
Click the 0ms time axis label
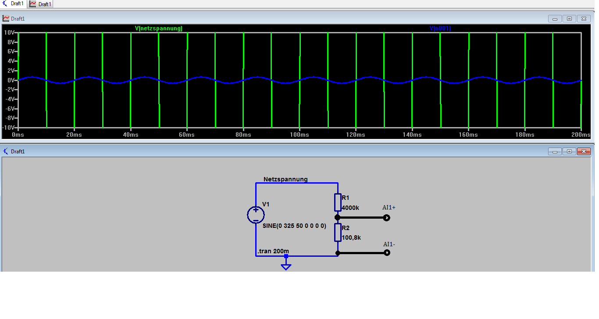coord(18,135)
